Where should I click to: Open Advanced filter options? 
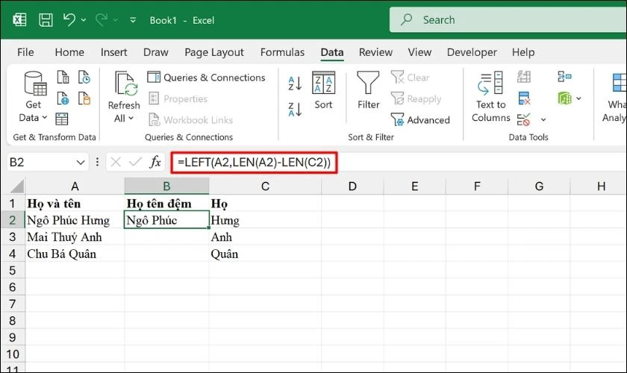(420, 120)
